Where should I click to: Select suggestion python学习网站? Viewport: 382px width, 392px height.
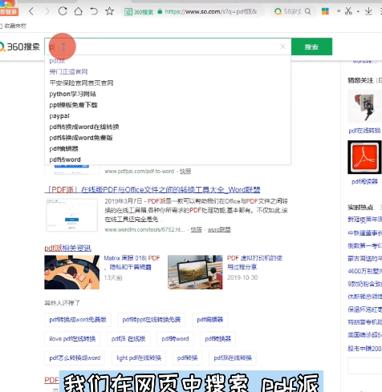72,94
